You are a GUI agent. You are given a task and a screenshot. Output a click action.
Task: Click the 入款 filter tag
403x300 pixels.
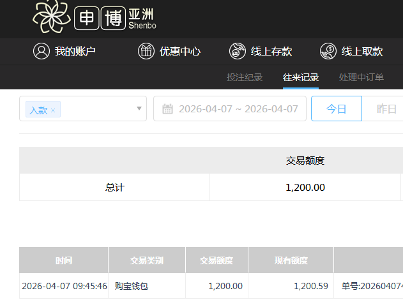click(43, 109)
